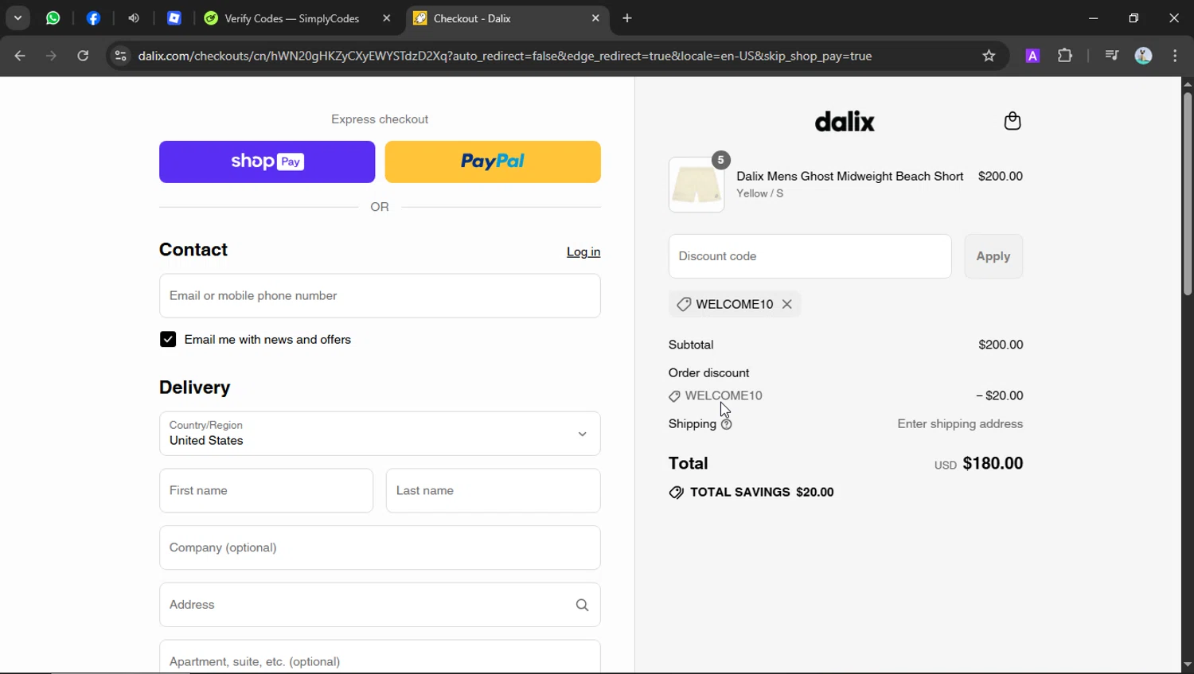
Task: Click the total $180.00 amount
Action: [993, 463]
